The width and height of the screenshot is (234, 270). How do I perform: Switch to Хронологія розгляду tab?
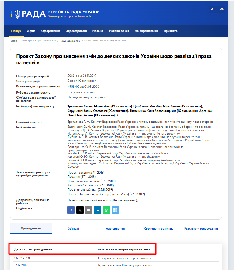pyautogui.click(x=158, y=228)
